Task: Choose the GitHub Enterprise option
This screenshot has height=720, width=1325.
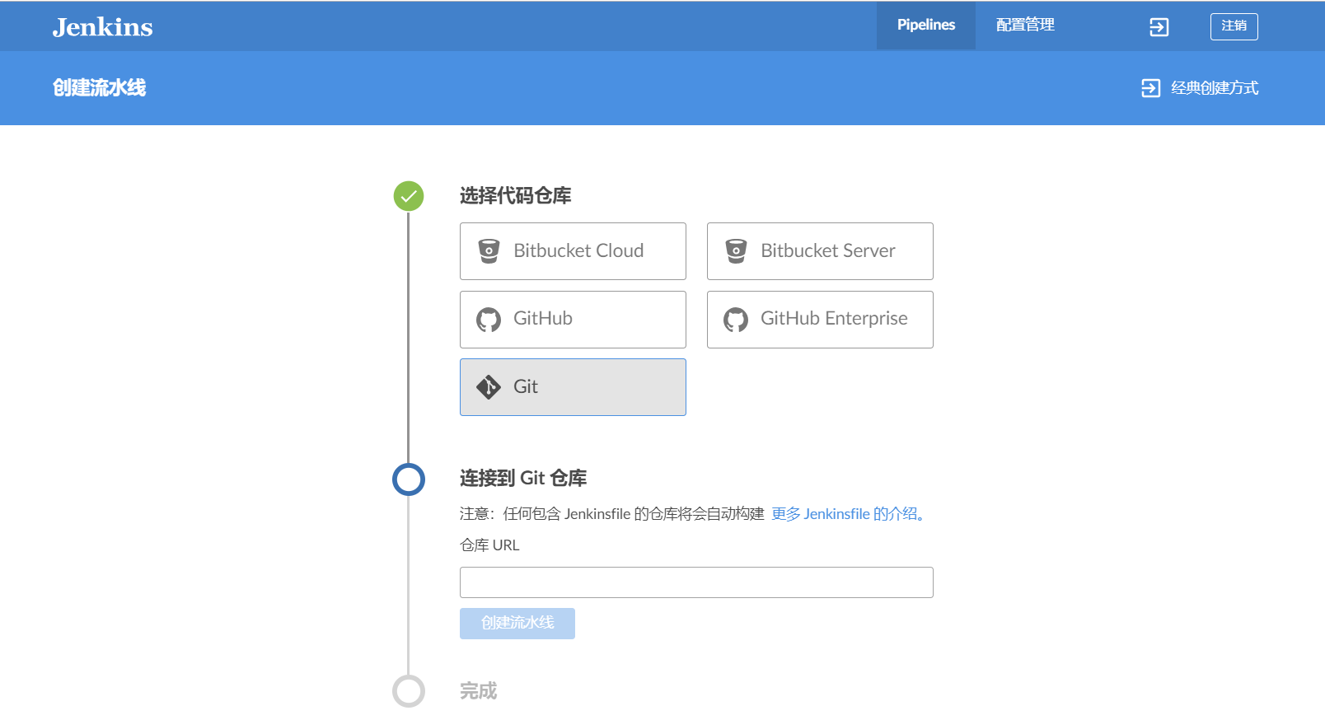Action: (x=820, y=320)
